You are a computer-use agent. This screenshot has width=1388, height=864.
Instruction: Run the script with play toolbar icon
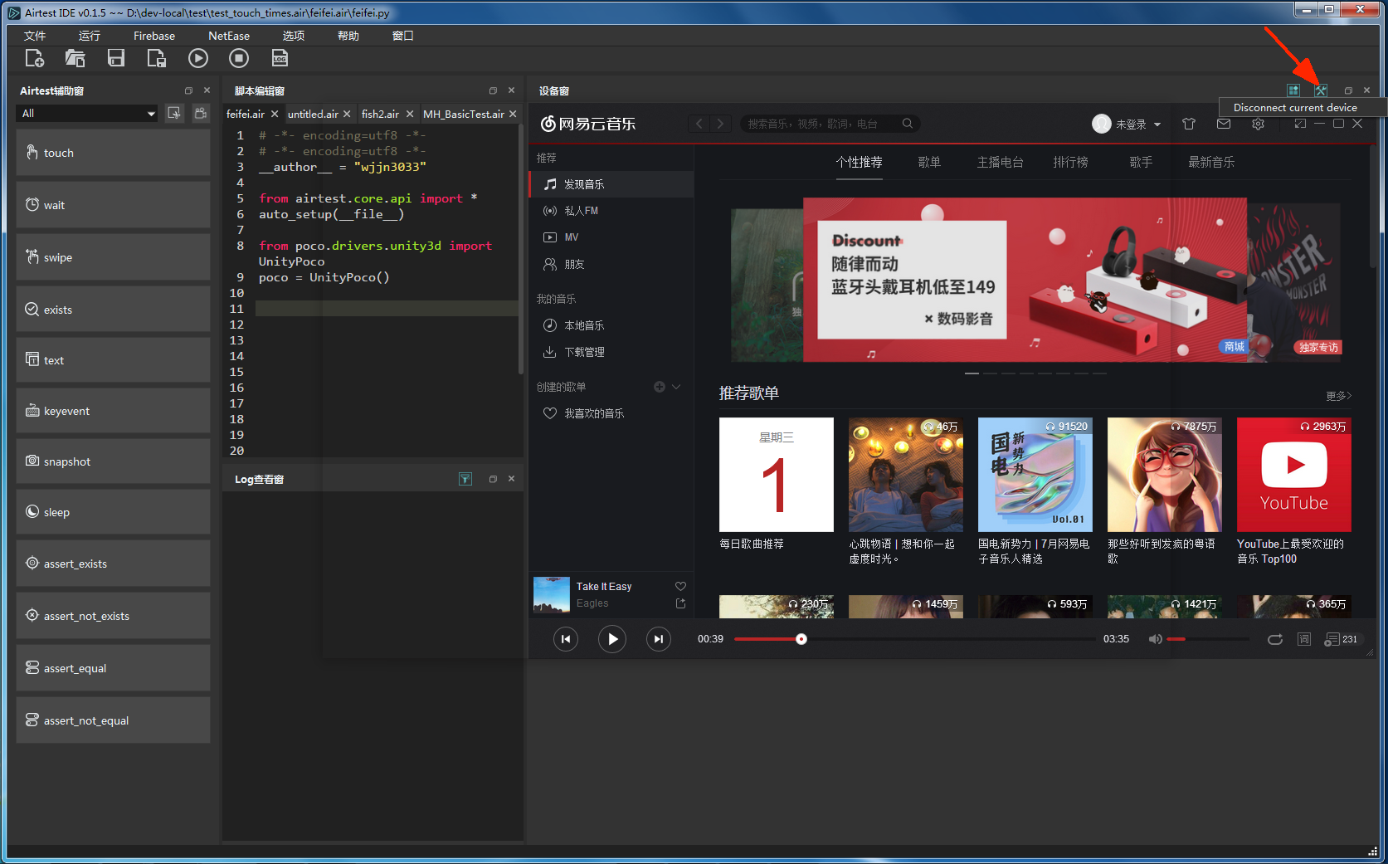(x=197, y=58)
